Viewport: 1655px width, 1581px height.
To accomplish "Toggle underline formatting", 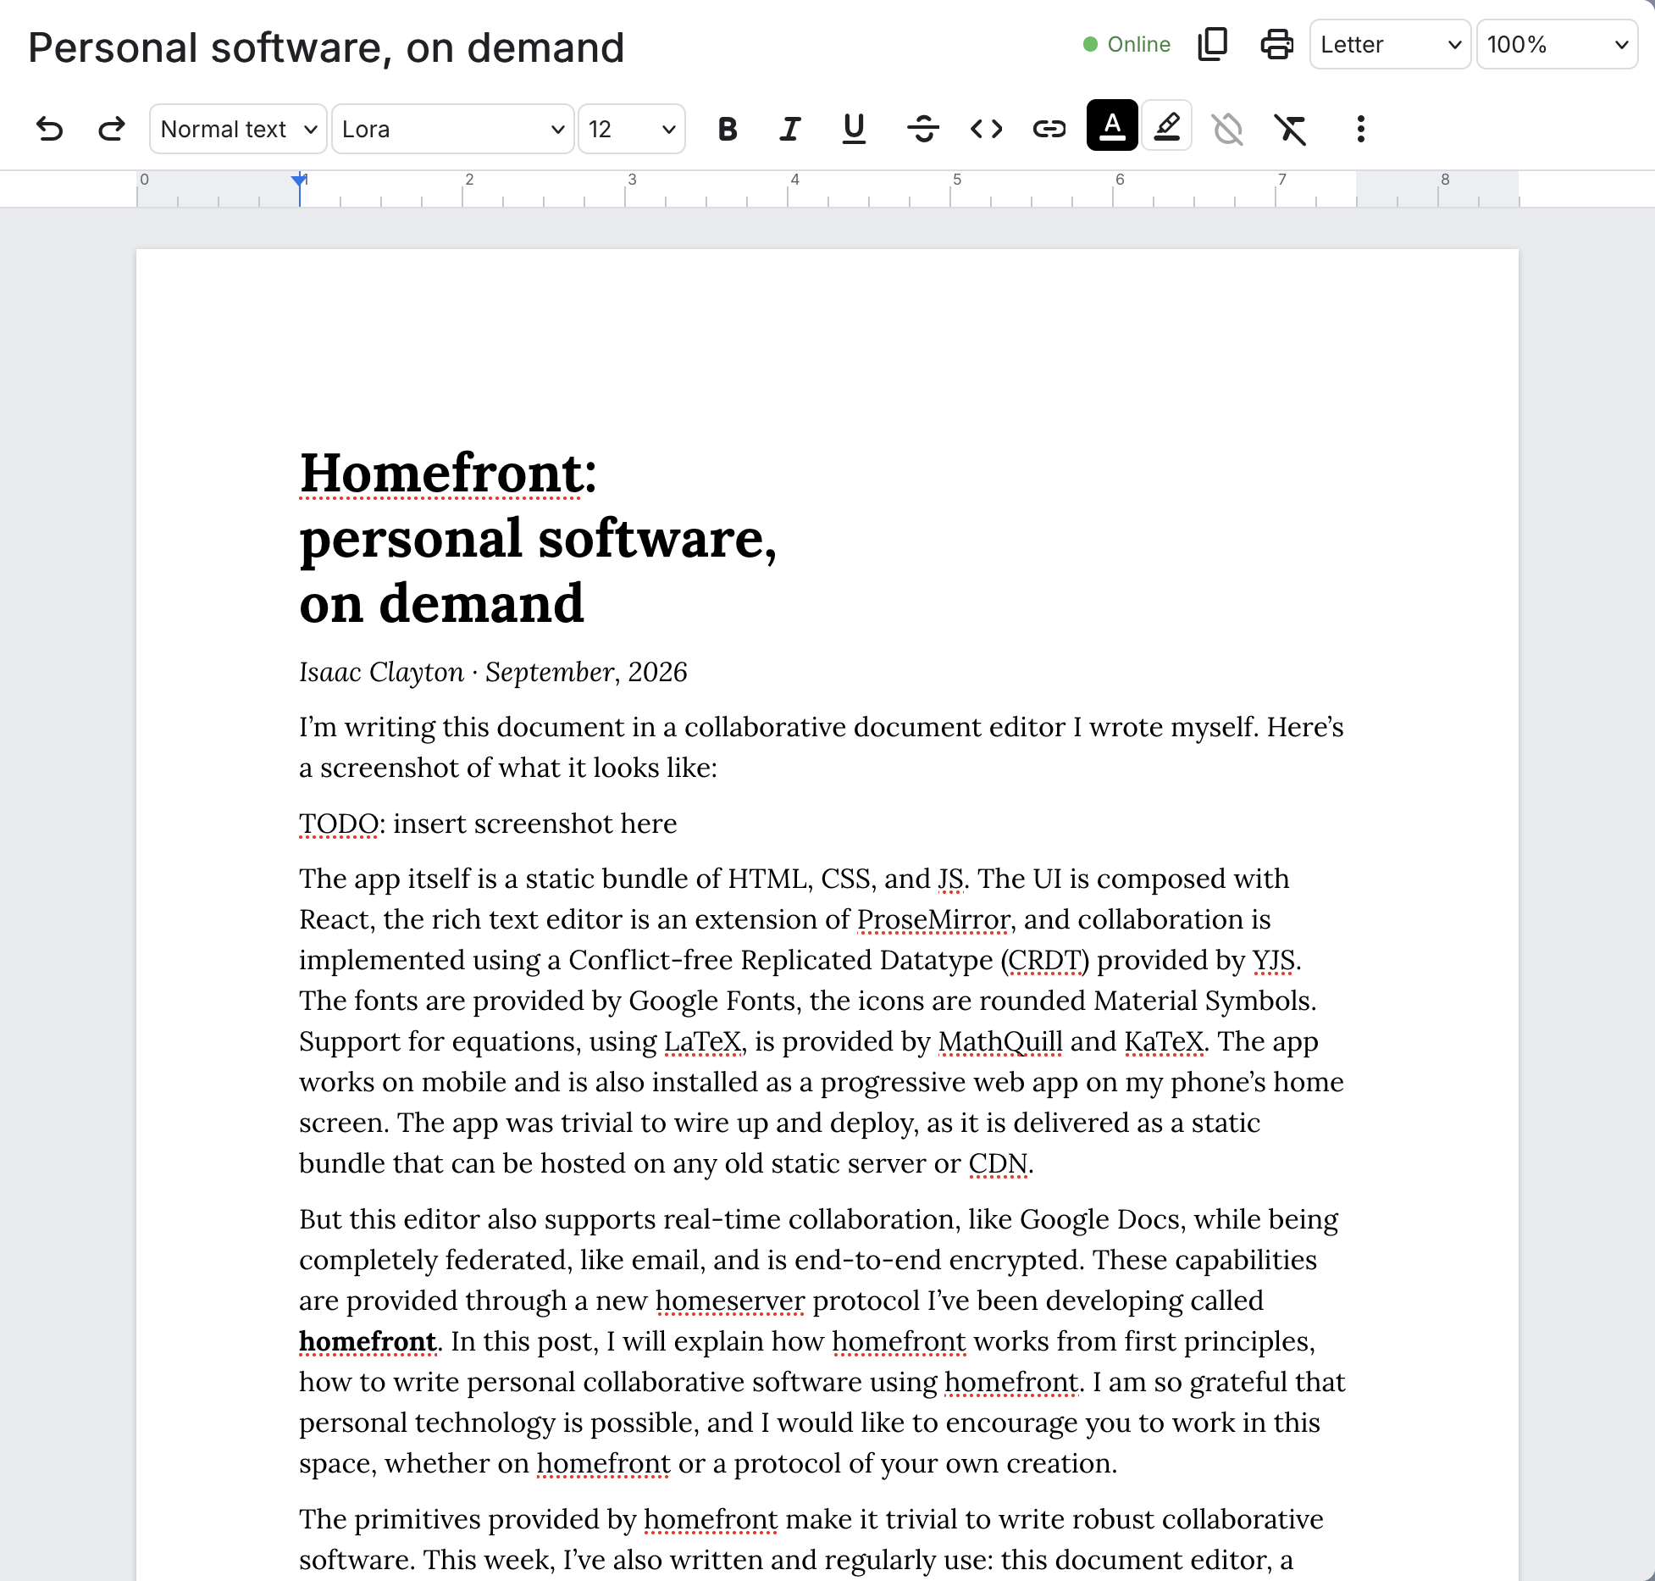I will [x=854, y=129].
